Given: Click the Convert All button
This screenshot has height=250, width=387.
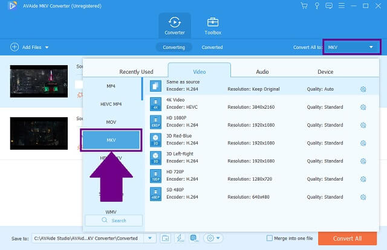Looking at the screenshot, I should point(347,239).
